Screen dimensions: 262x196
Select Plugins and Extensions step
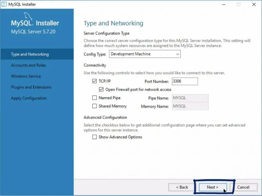[31, 87]
